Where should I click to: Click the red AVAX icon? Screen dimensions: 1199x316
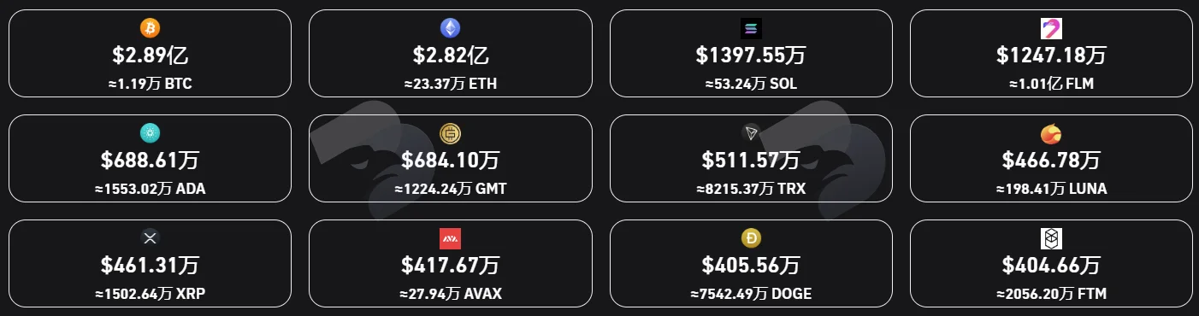450,238
